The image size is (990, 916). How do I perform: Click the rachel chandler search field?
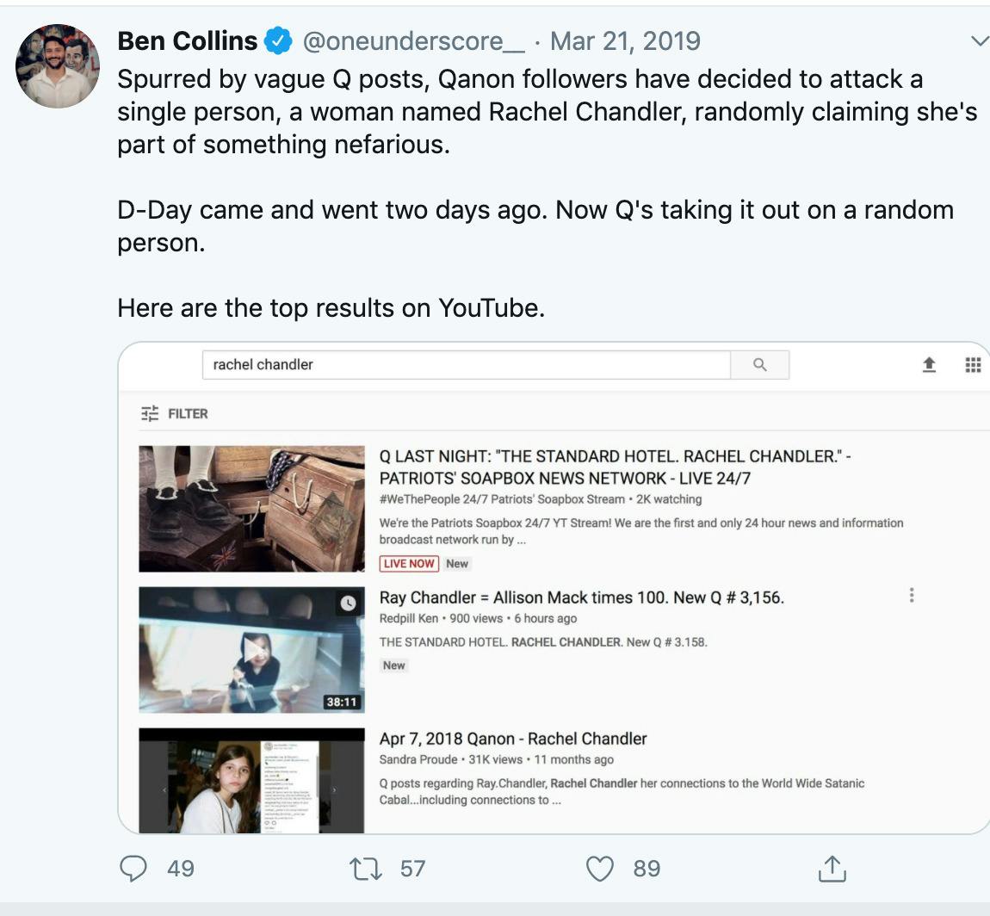click(x=466, y=365)
